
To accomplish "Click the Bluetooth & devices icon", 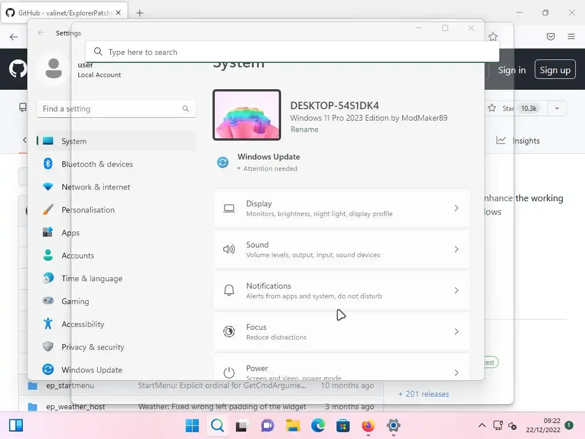I will (48, 163).
